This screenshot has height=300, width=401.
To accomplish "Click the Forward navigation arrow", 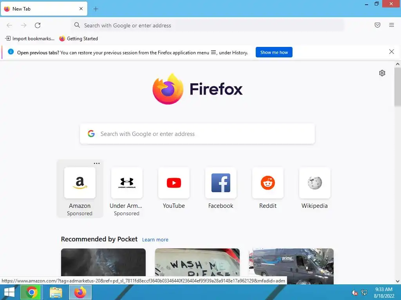I will click(23, 25).
